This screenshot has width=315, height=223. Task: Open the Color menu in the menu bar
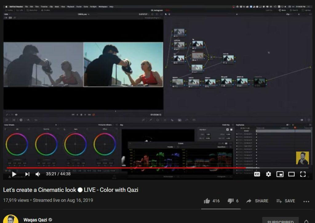click(x=85, y=6)
